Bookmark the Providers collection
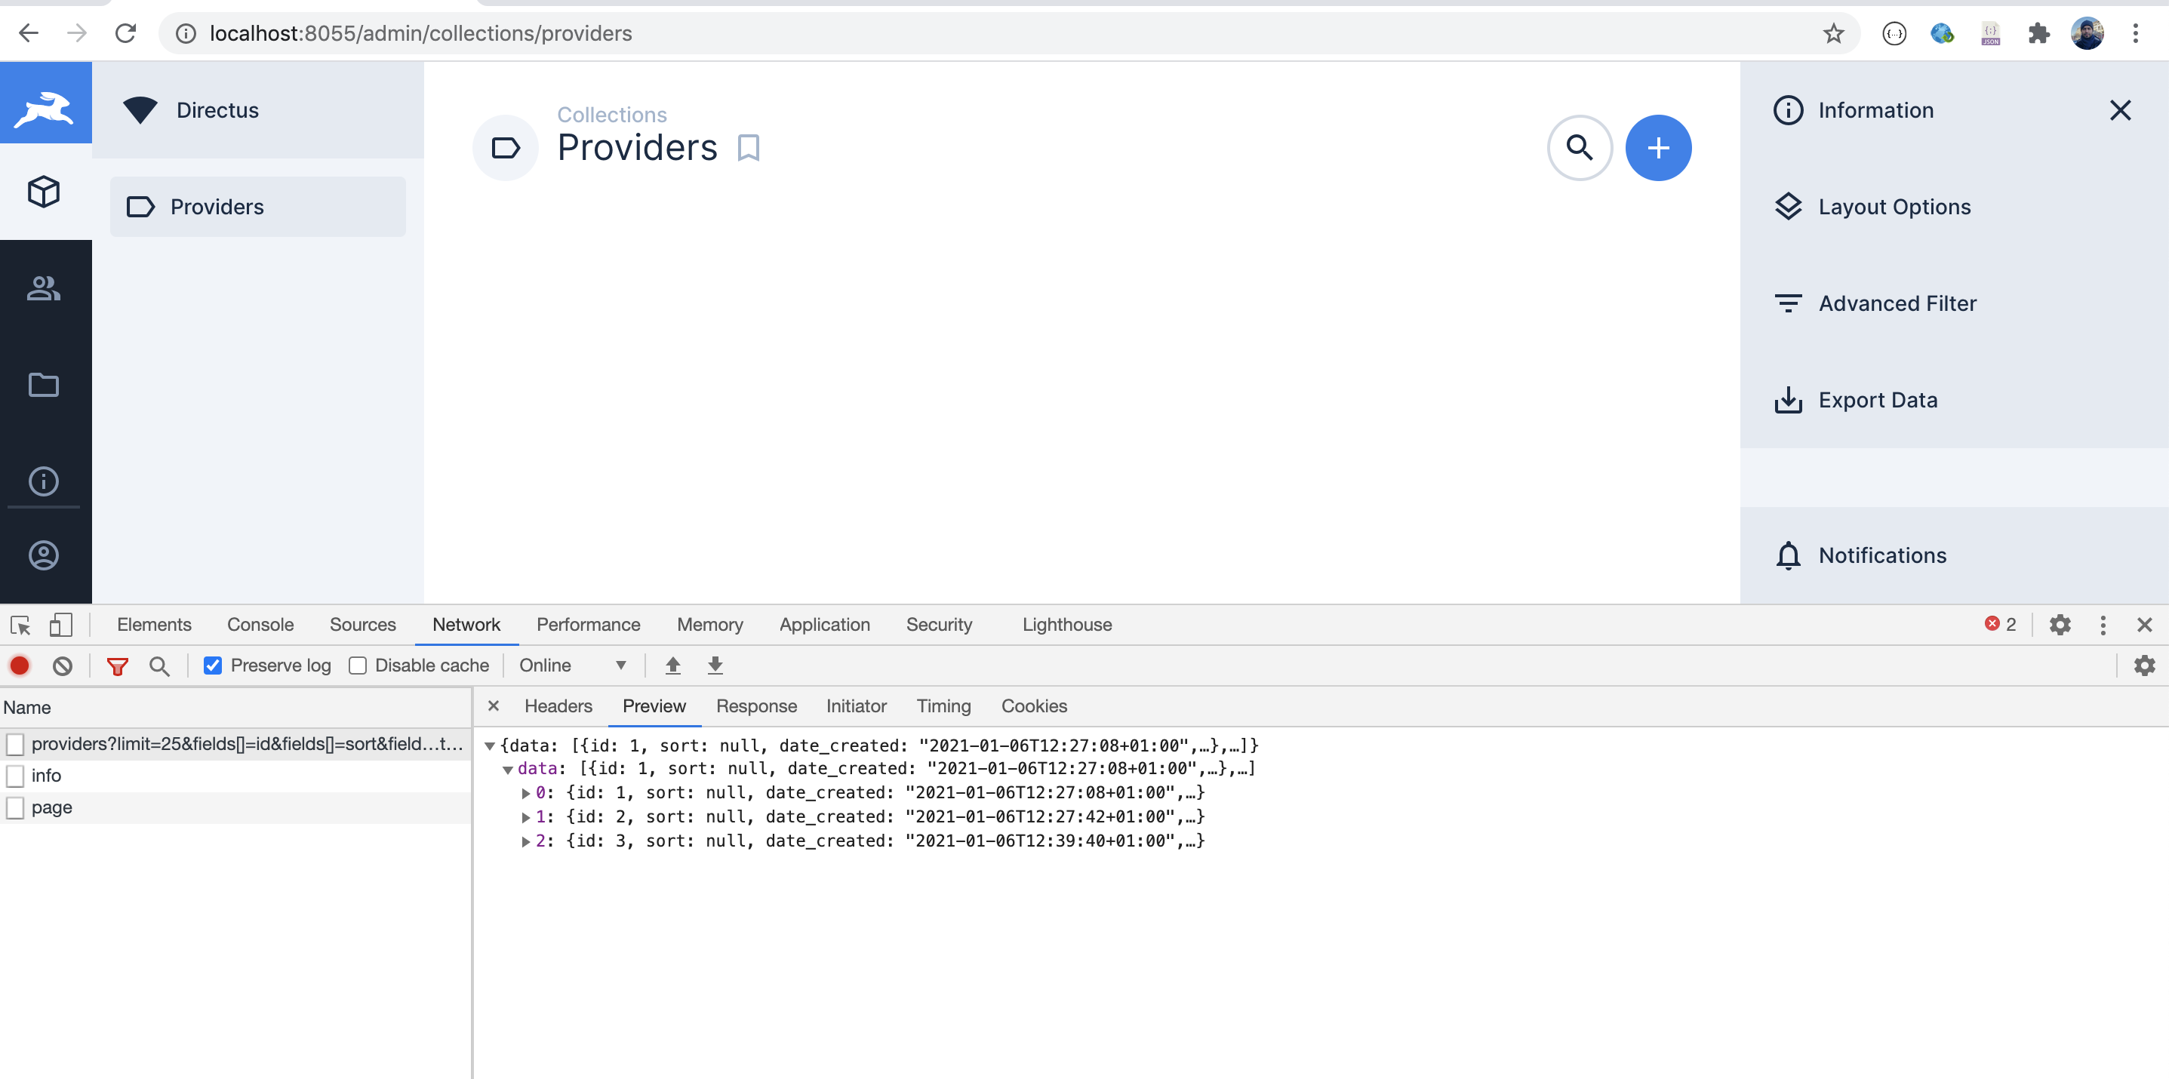Image resolution: width=2169 pixels, height=1079 pixels. click(749, 148)
